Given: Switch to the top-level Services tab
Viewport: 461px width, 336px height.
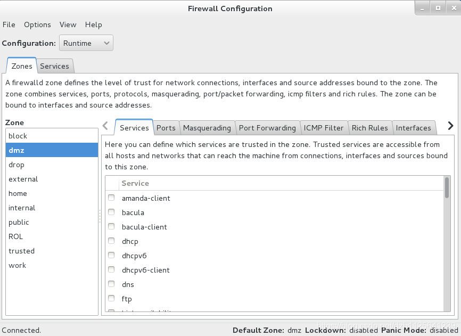Looking at the screenshot, I should pyautogui.click(x=55, y=66).
